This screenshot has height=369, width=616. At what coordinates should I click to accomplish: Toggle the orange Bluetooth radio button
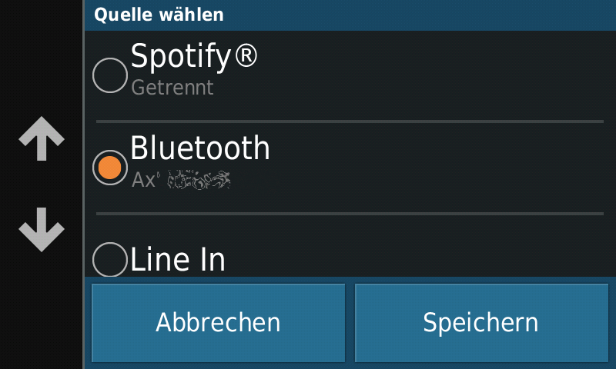tap(110, 168)
